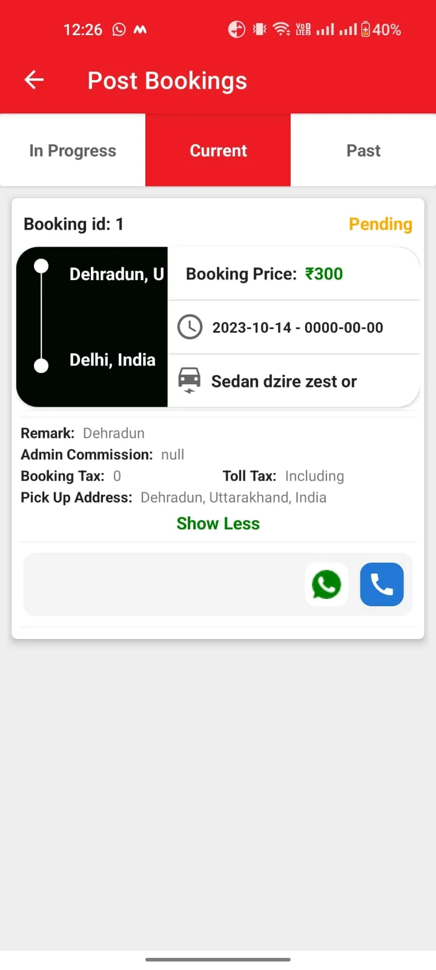Tap the Pending status label
436x970 pixels.
(x=380, y=224)
